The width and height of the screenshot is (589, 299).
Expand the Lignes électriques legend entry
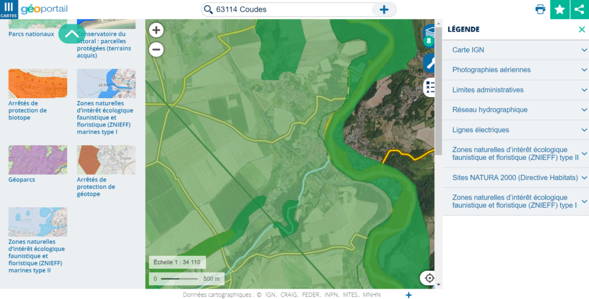point(515,130)
